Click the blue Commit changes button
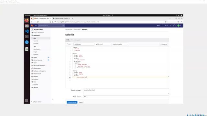This screenshot has width=207, height=116. pyautogui.click(x=72, y=102)
